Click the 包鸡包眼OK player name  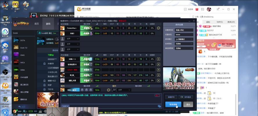[x=72, y=64]
